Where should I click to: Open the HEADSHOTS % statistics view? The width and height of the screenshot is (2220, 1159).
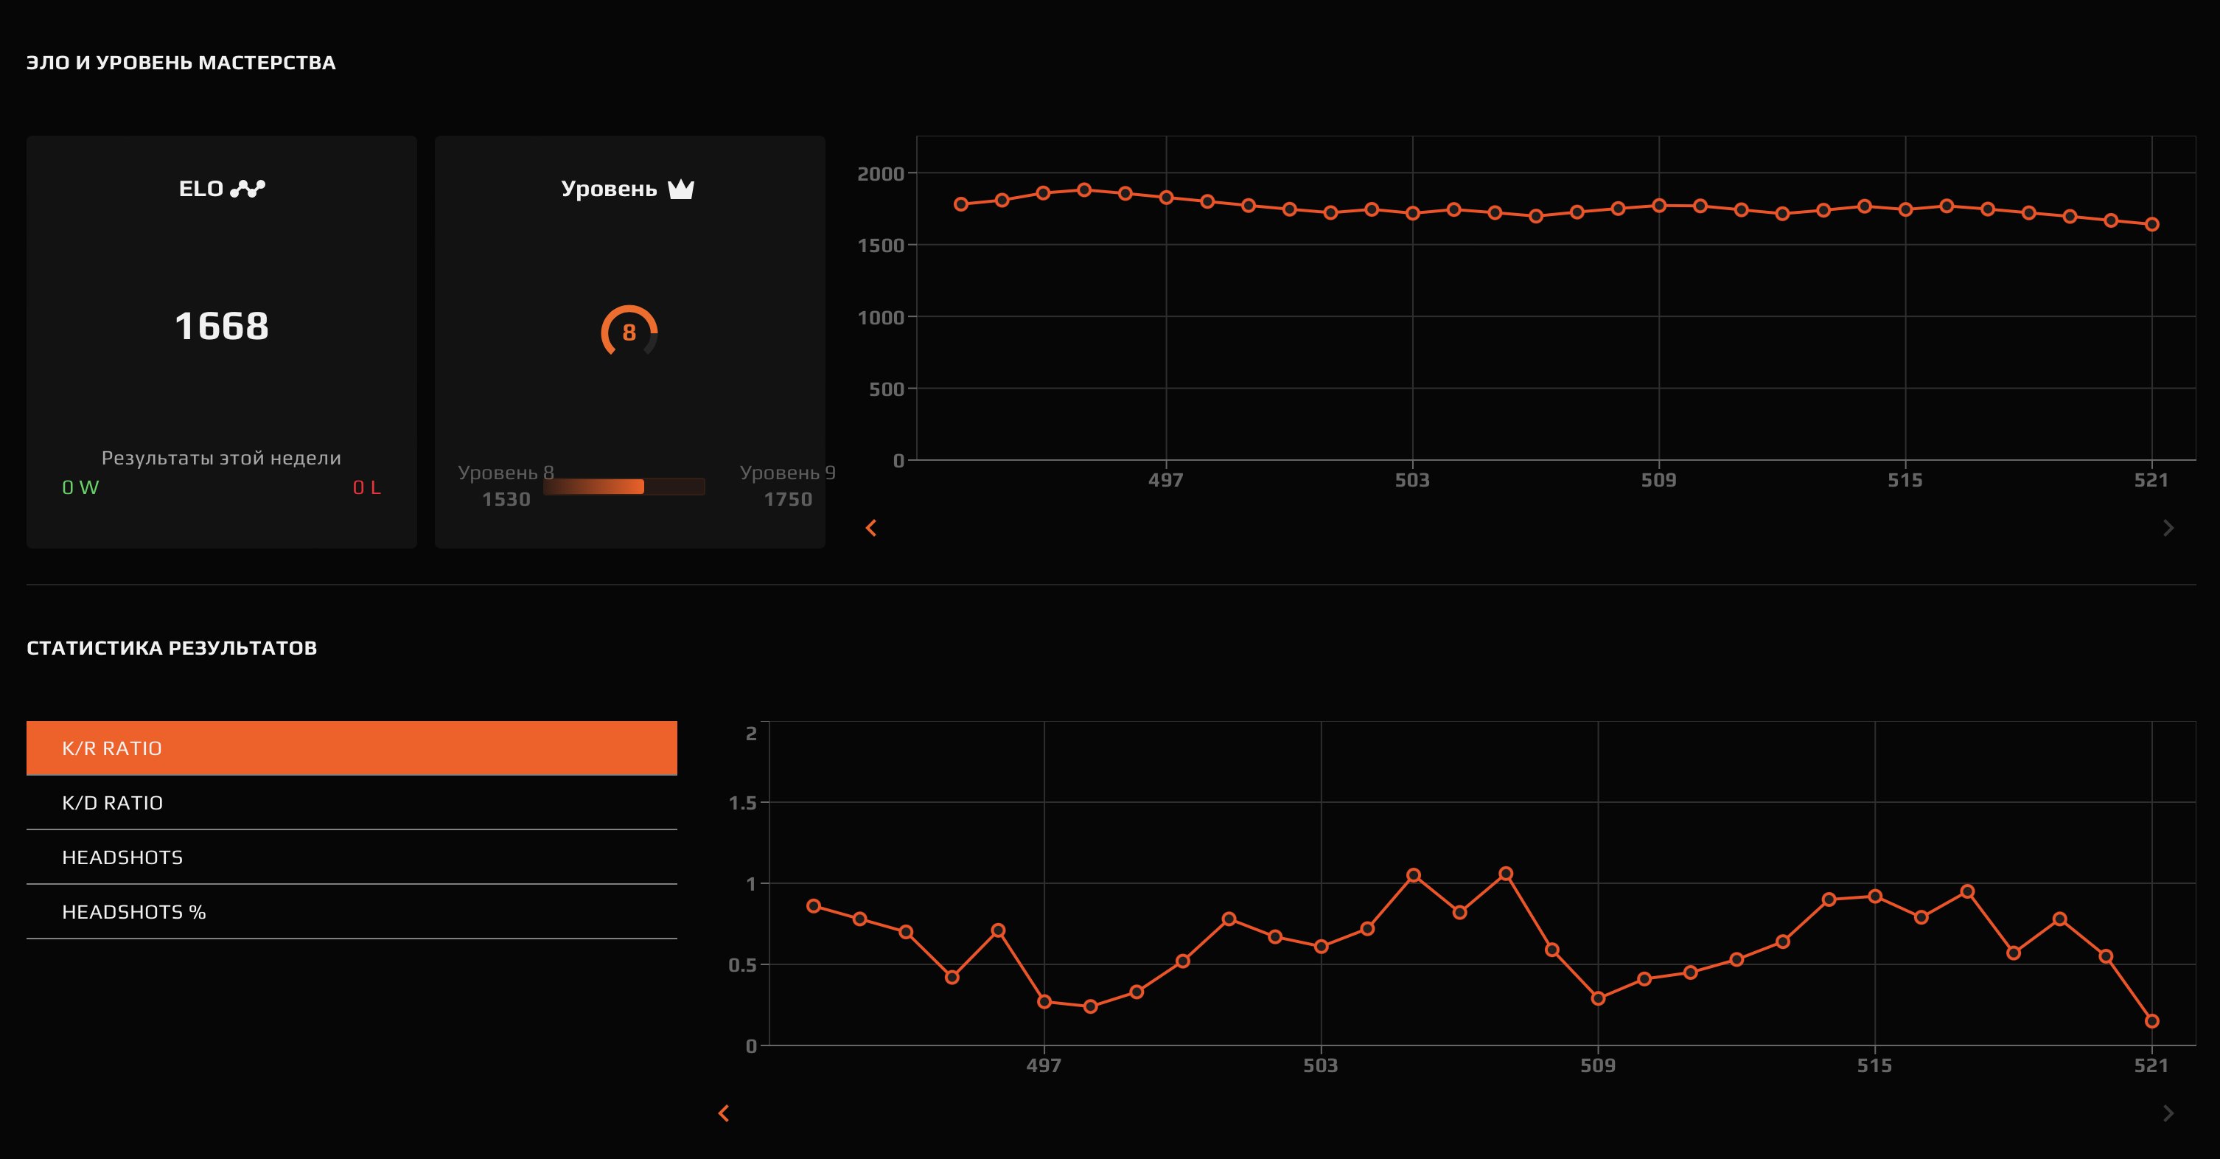[352, 911]
